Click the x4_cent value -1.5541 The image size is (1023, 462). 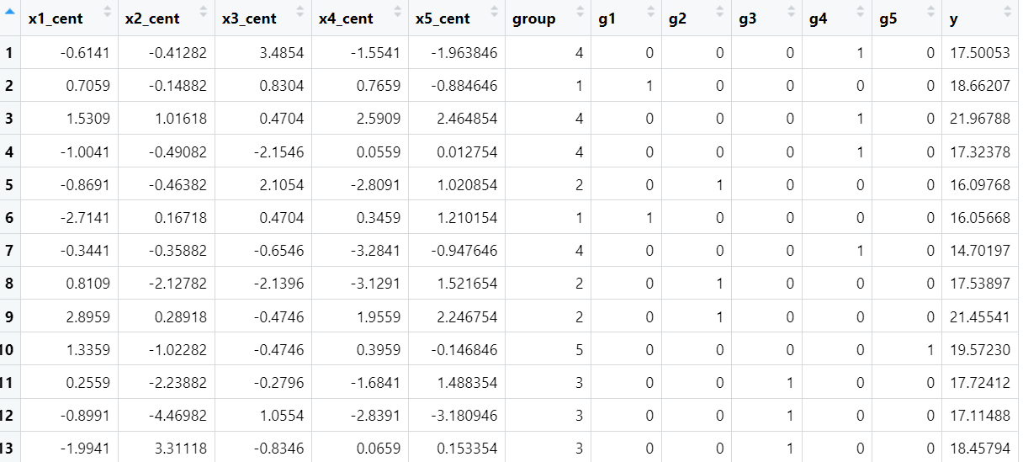click(376, 53)
